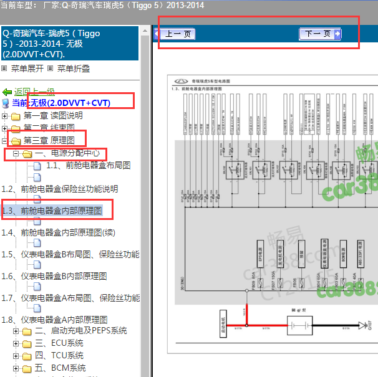Click the 菜单展开 square icon
378x377 pixels.
4,69
